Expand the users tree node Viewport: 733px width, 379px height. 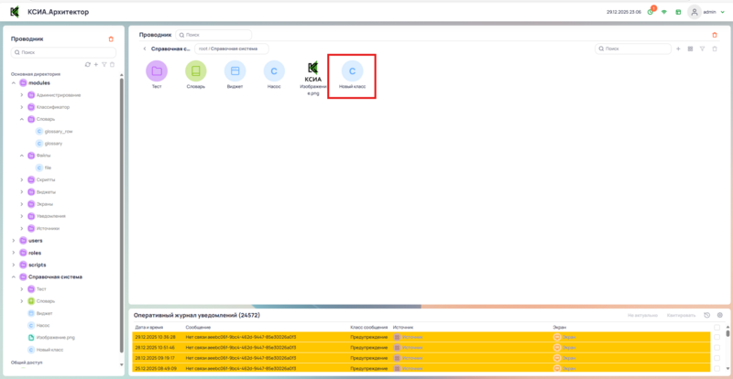click(14, 240)
